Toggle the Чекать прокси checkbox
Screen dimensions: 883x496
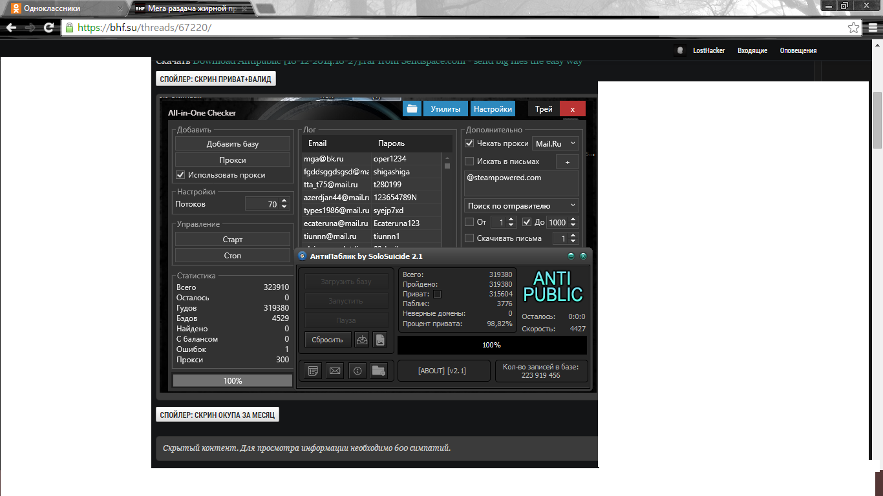[469, 143]
